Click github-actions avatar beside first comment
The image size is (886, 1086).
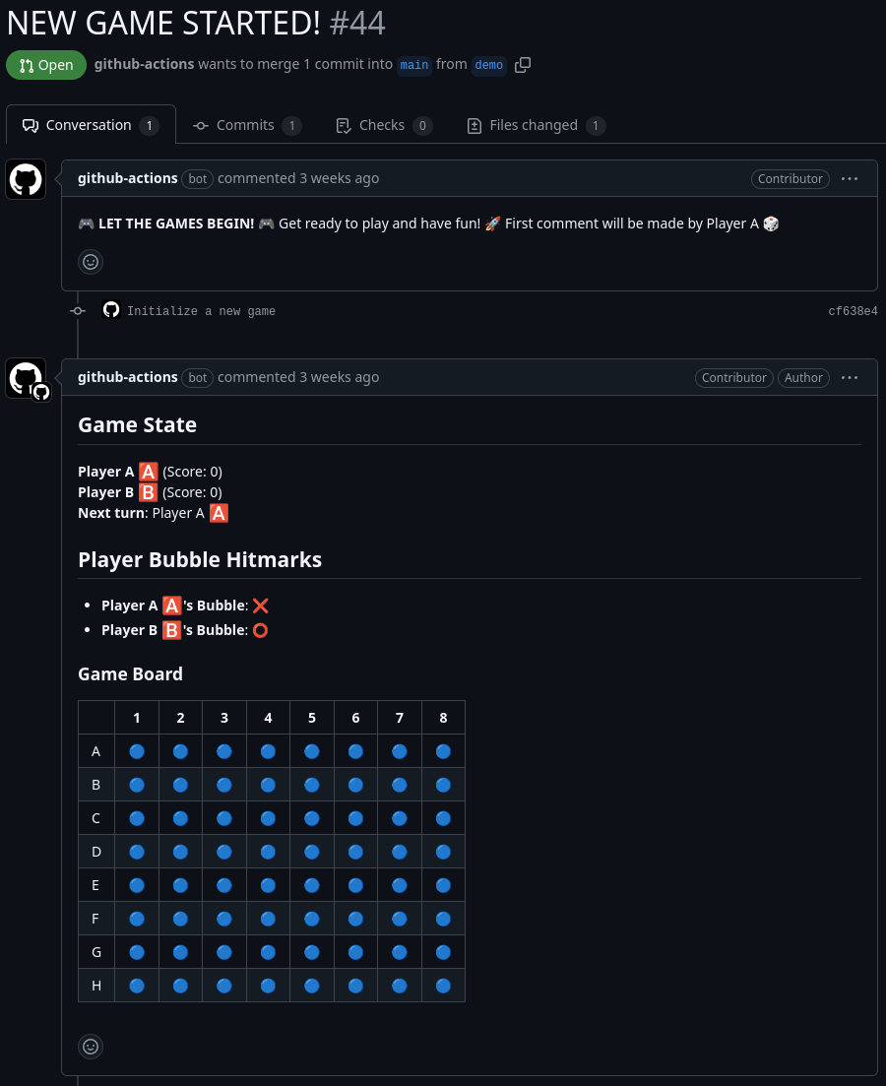pos(26,179)
